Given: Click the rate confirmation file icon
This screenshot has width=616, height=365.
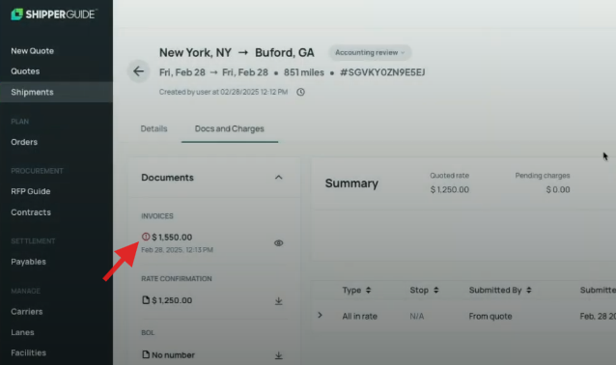Looking at the screenshot, I should pos(146,300).
